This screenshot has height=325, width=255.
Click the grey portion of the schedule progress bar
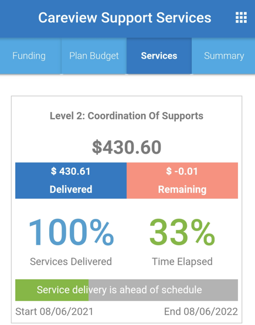[x=163, y=290]
